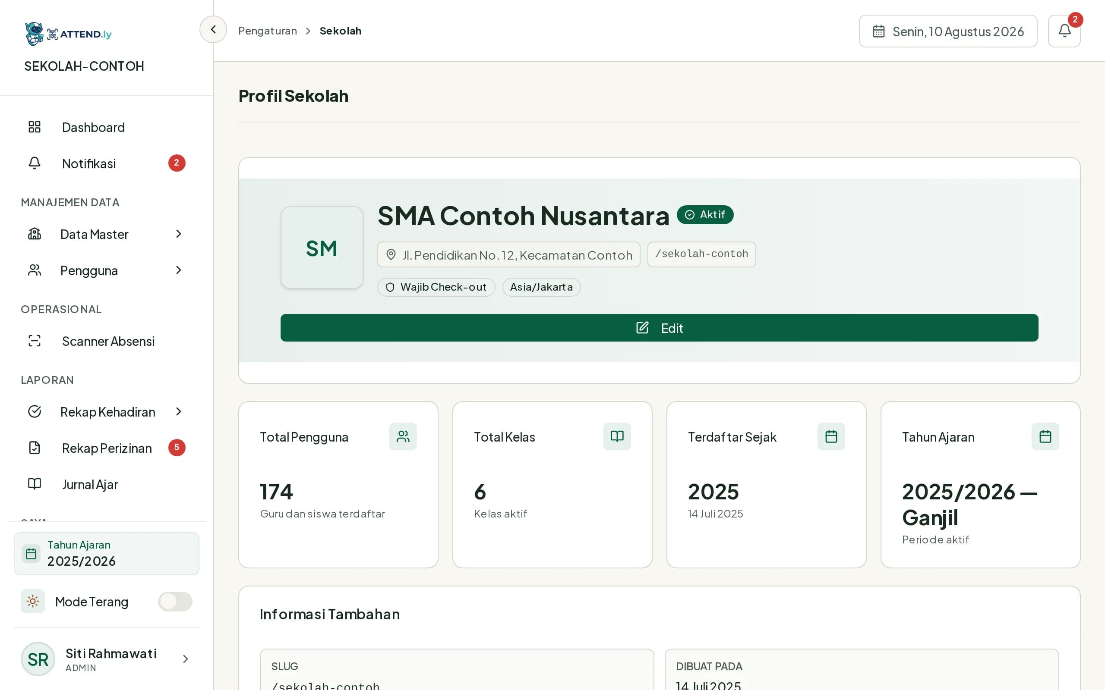Click the Dashboard grid icon
1105x690 pixels.
35,127
